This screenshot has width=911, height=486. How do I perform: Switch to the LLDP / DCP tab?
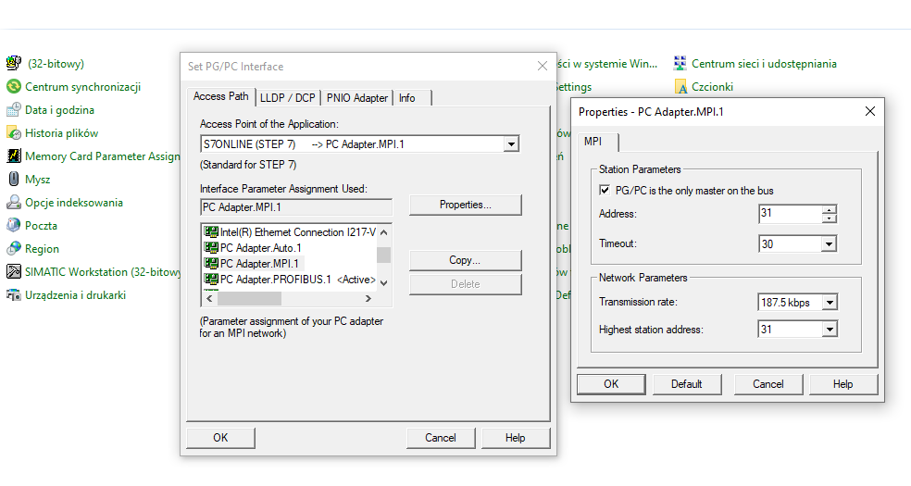[x=288, y=98]
